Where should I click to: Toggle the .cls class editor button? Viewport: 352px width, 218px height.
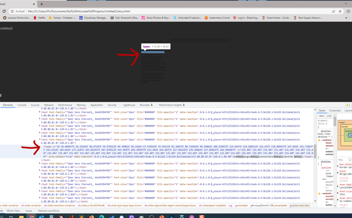point(329,116)
